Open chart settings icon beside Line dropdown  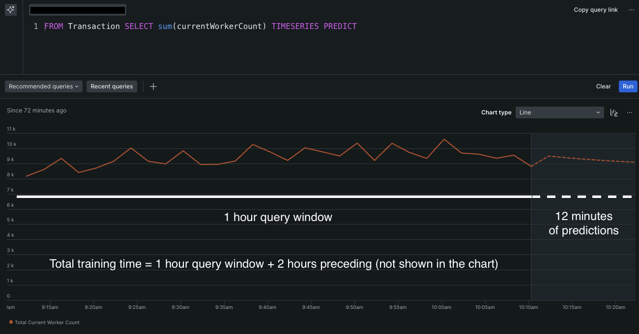pyautogui.click(x=614, y=112)
